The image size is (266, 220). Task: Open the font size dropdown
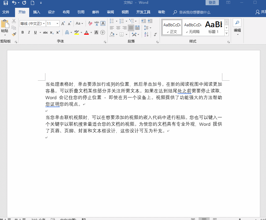tap(58, 24)
